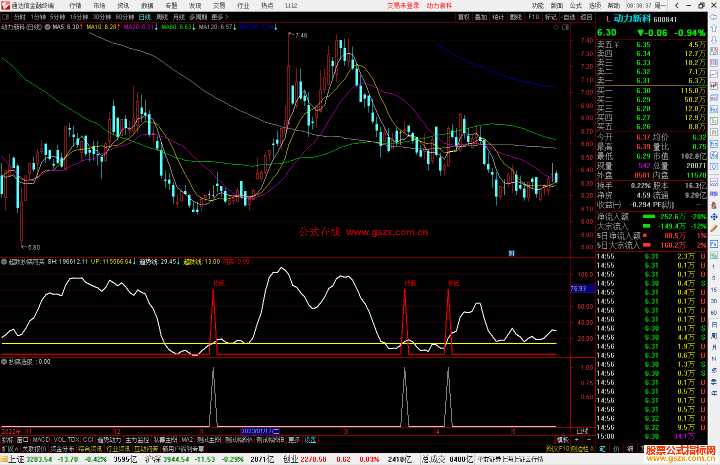Click the 设置 link in indicator bar
The height and width of the screenshot is (465, 720).
[310, 440]
